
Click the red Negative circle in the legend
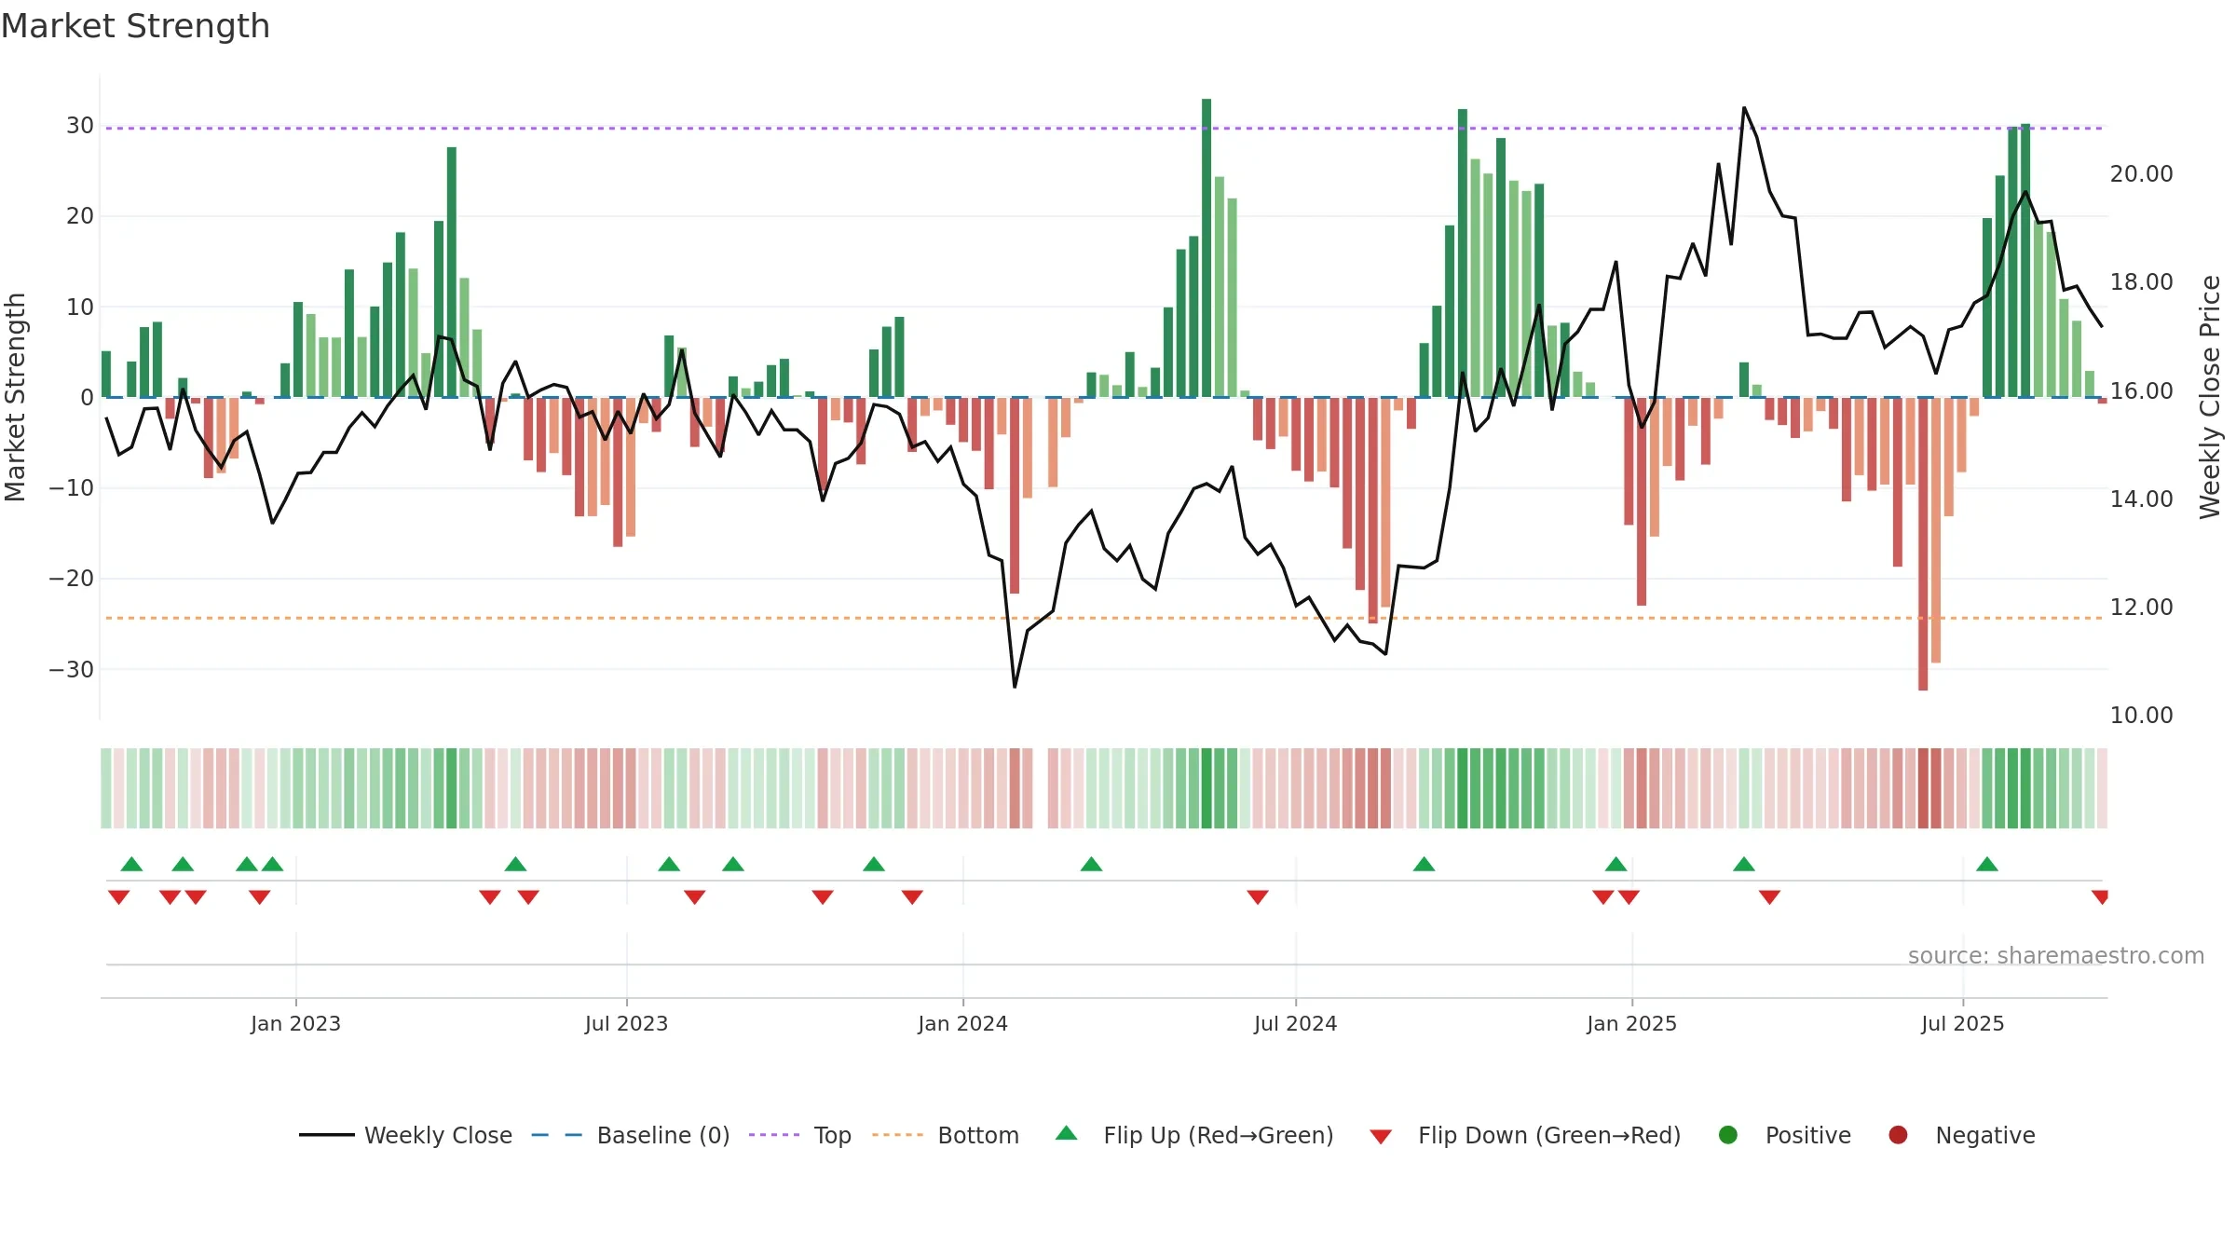[x=1898, y=1135]
